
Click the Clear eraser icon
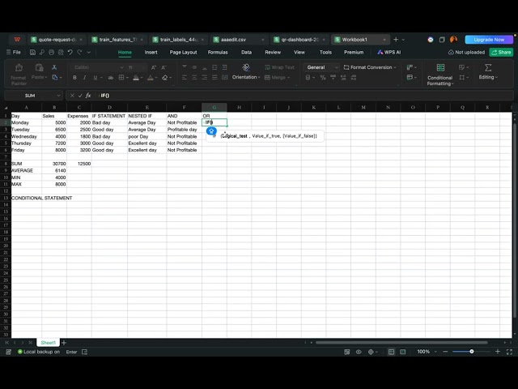click(x=165, y=78)
